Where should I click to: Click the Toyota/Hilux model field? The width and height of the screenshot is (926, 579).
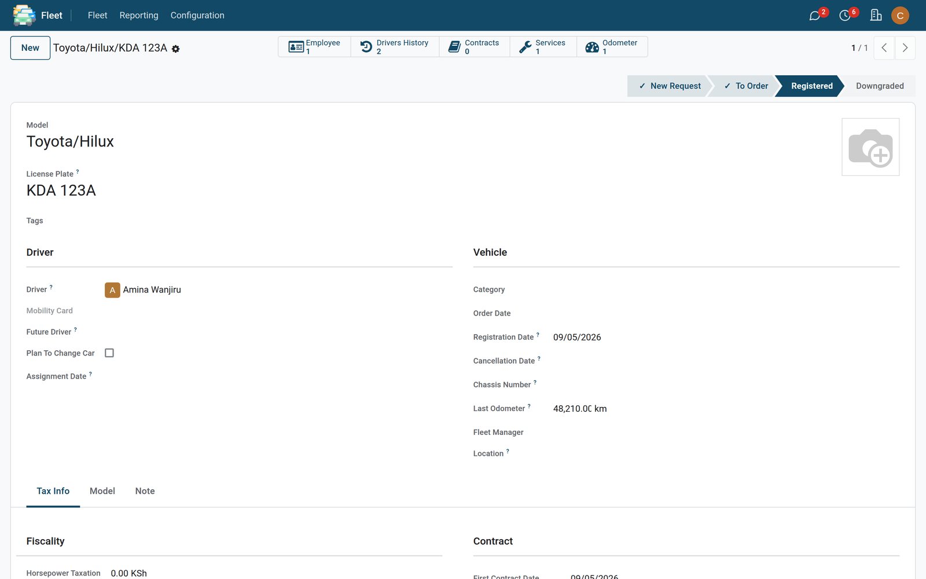pyautogui.click(x=70, y=142)
